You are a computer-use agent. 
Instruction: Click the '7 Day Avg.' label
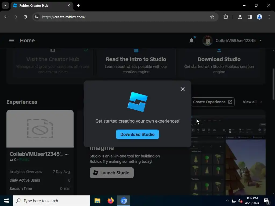[61, 172]
